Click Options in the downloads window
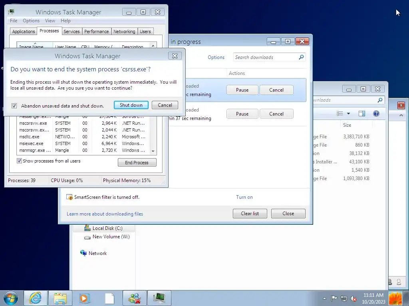 click(216, 57)
